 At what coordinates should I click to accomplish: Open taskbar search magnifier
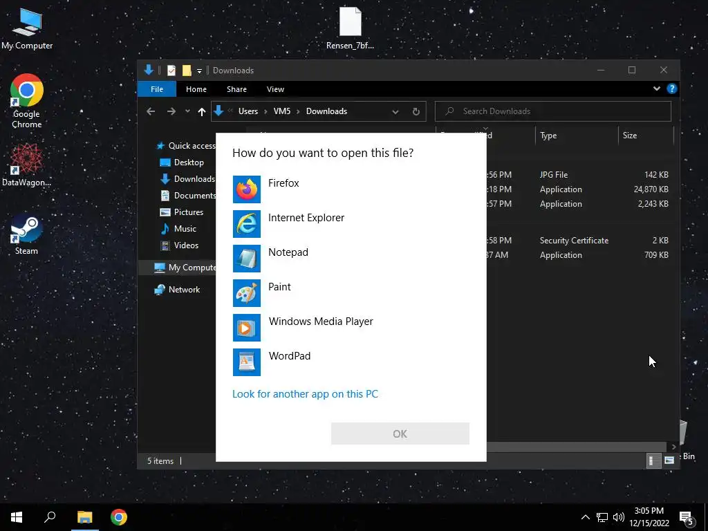(x=50, y=517)
